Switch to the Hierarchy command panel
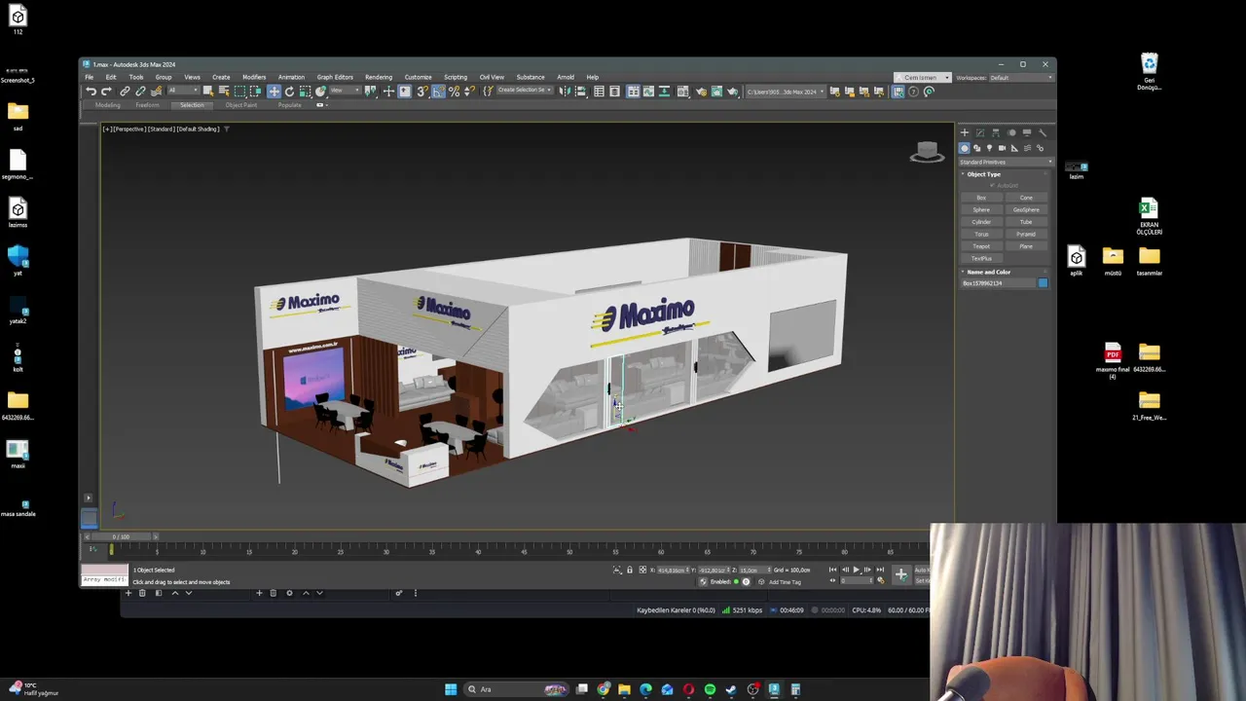Viewport: 1246px width, 701px height. 995,132
